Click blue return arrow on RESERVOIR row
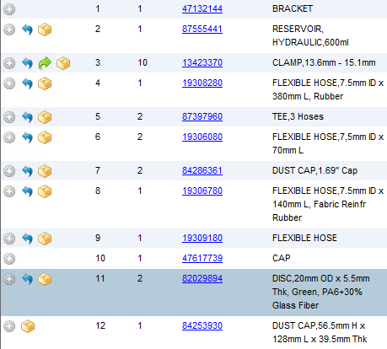 pyautogui.click(x=27, y=30)
